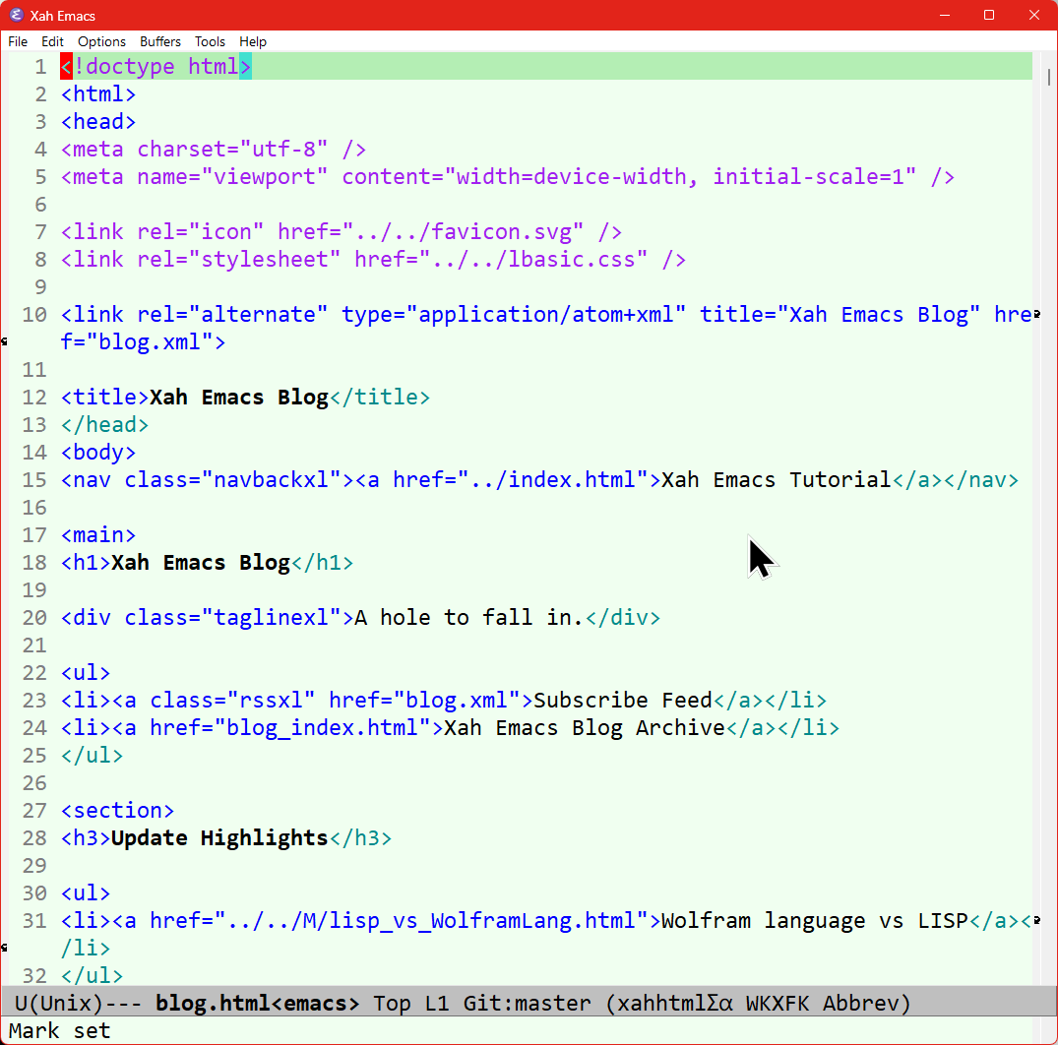Place cursor on '<!doctype html>' line

coord(156,66)
